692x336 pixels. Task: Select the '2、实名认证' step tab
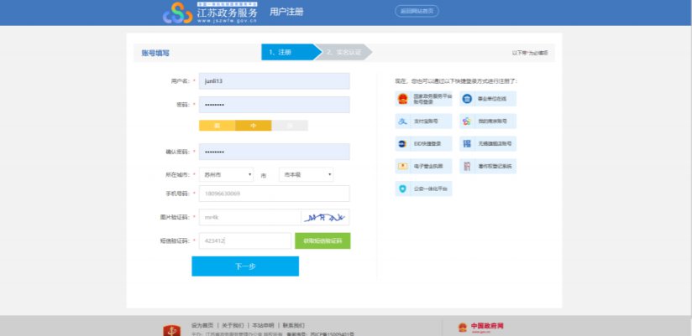(344, 52)
